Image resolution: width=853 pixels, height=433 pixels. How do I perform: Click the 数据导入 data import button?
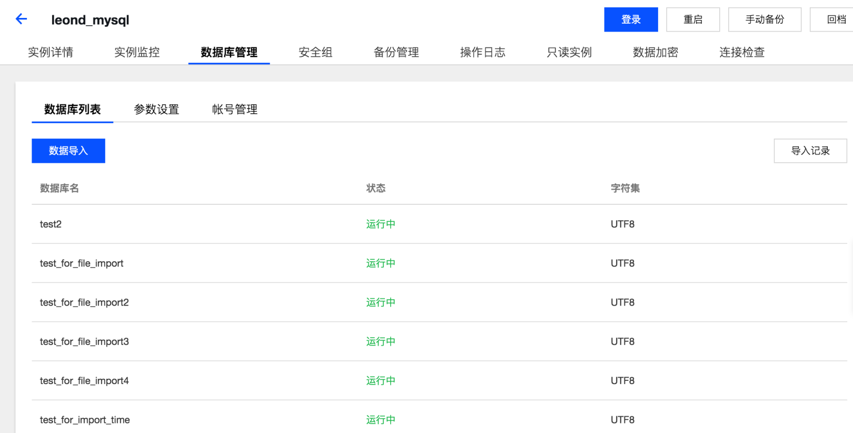[x=68, y=151]
